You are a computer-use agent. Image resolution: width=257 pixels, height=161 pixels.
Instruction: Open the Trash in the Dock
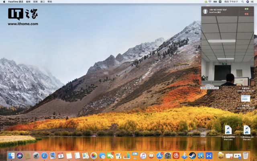point(245,156)
